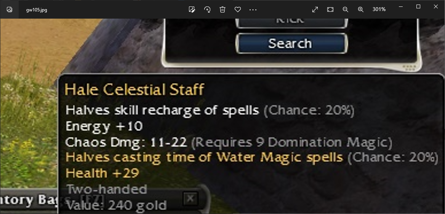Mark photo as favorite with heart icon
This screenshot has height=214, width=445.
[238, 10]
